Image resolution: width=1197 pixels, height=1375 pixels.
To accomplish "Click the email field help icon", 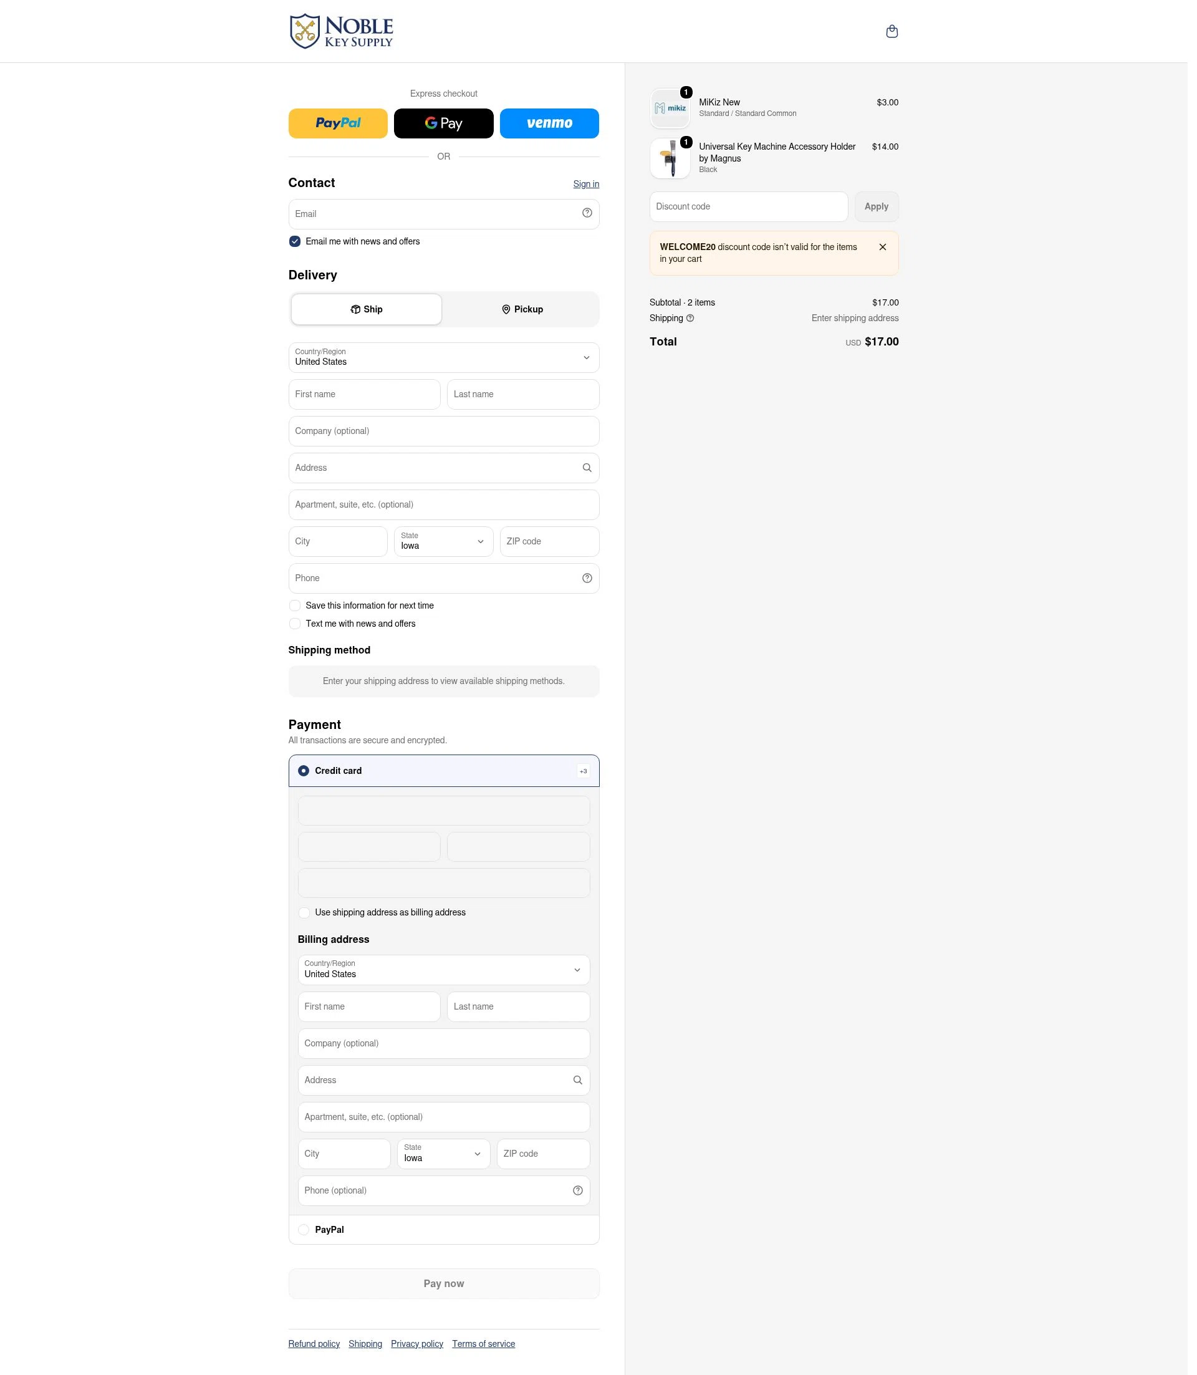I will point(591,215).
